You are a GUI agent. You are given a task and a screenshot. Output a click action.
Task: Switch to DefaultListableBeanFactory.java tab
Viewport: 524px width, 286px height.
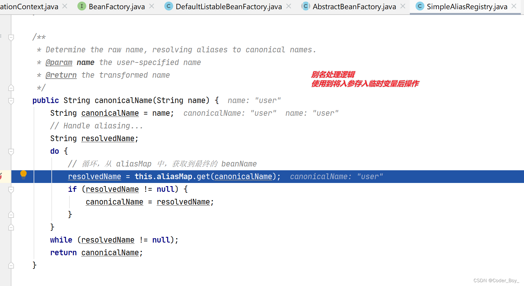(228, 6)
